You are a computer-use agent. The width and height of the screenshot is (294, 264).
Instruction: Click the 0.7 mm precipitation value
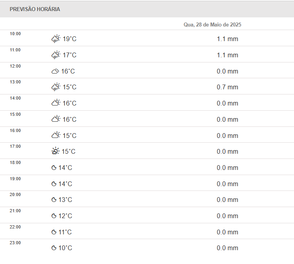(227, 87)
